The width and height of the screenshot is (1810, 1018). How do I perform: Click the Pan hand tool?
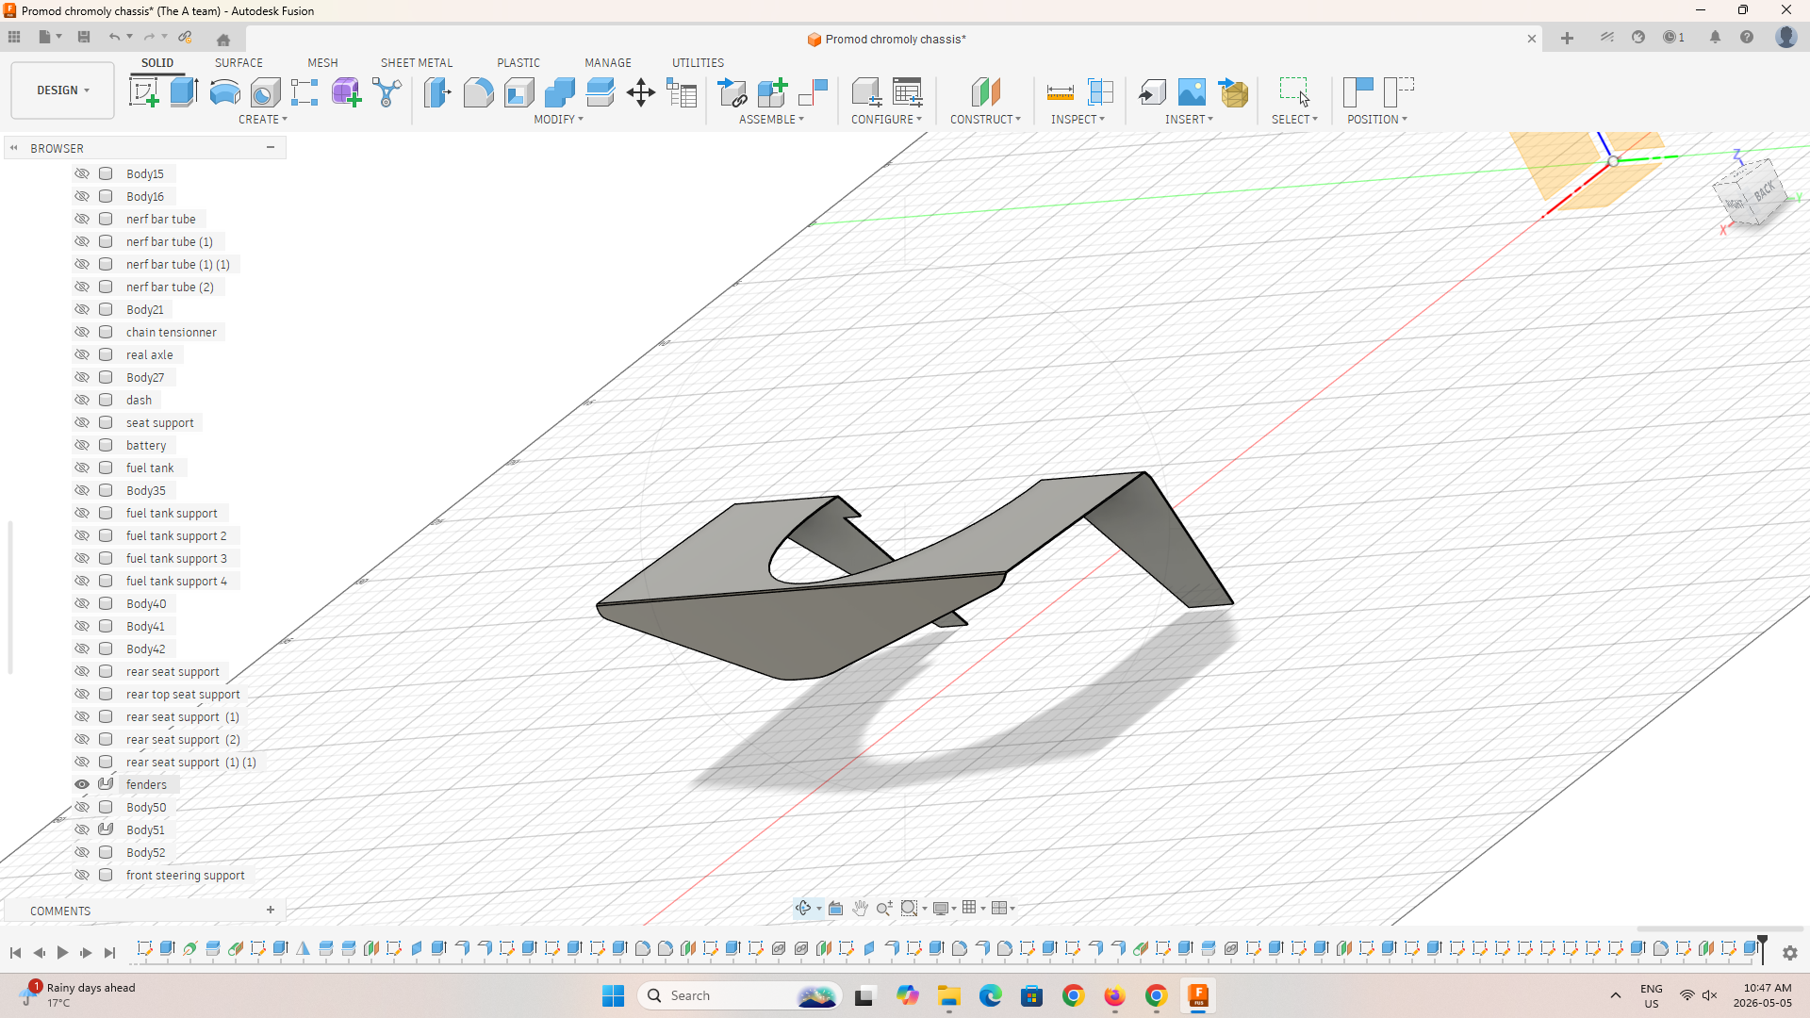860,908
